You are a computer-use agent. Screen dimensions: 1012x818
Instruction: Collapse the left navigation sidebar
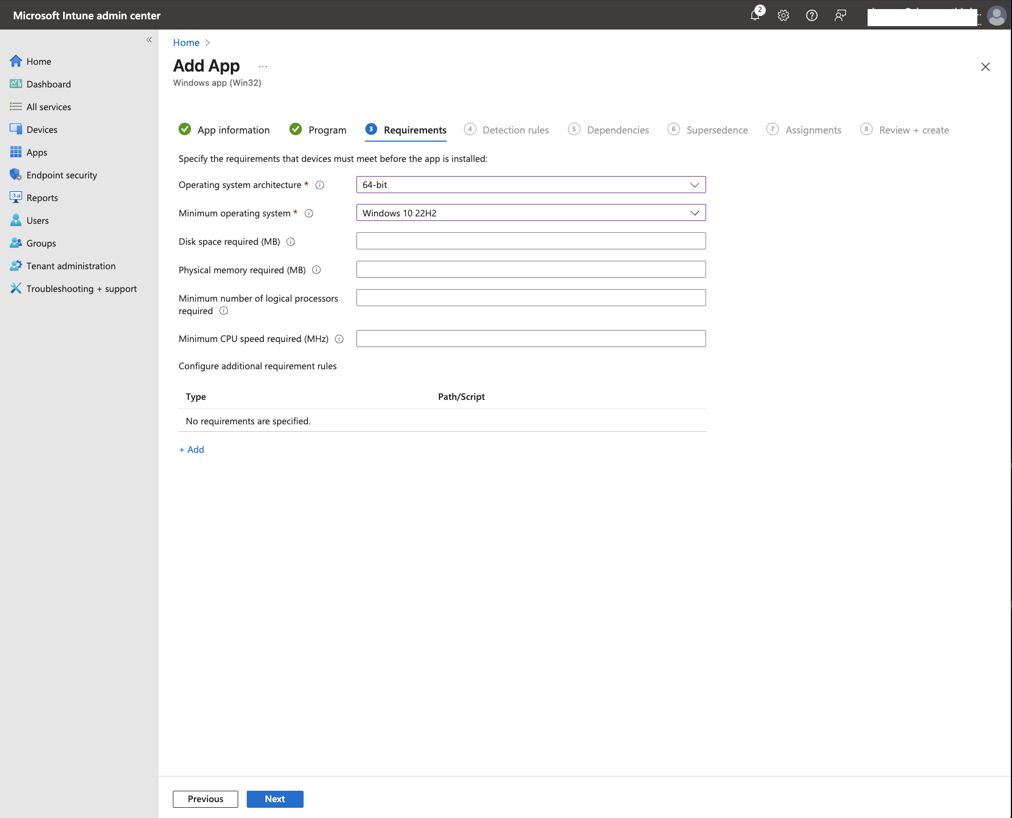point(149,40)
